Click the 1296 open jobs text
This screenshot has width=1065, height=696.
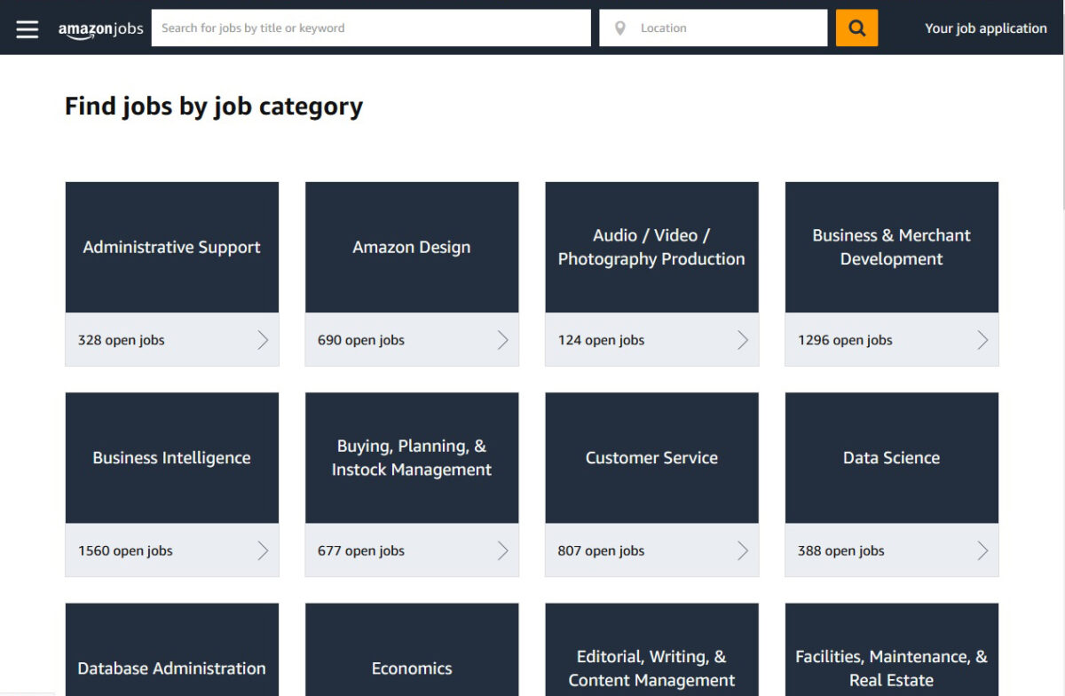click(x=845, y=340)
